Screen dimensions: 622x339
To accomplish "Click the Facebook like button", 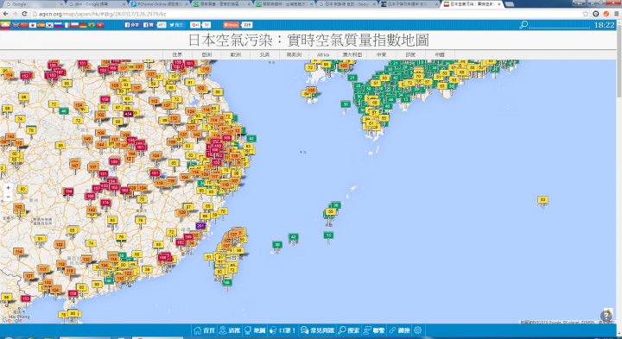I will coord(149,24).
